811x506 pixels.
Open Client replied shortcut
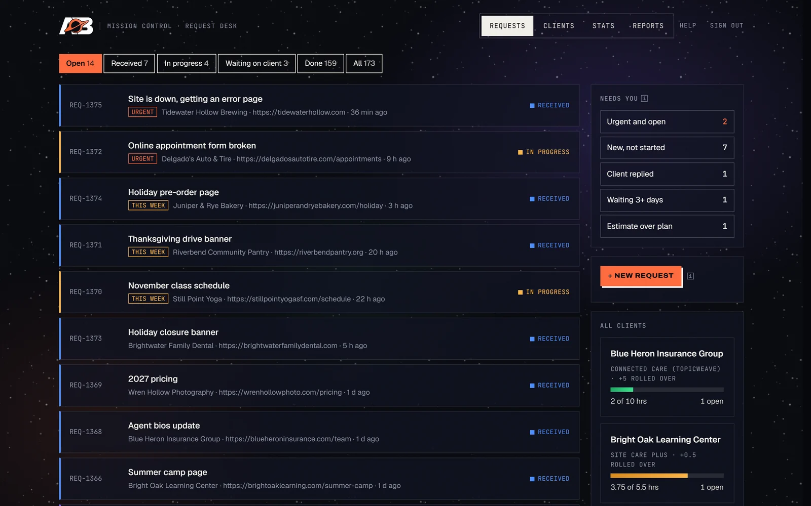coord(667,174)
